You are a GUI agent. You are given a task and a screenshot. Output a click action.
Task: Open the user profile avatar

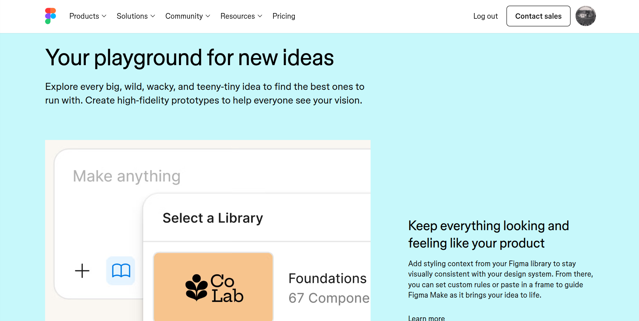[586, 16]
